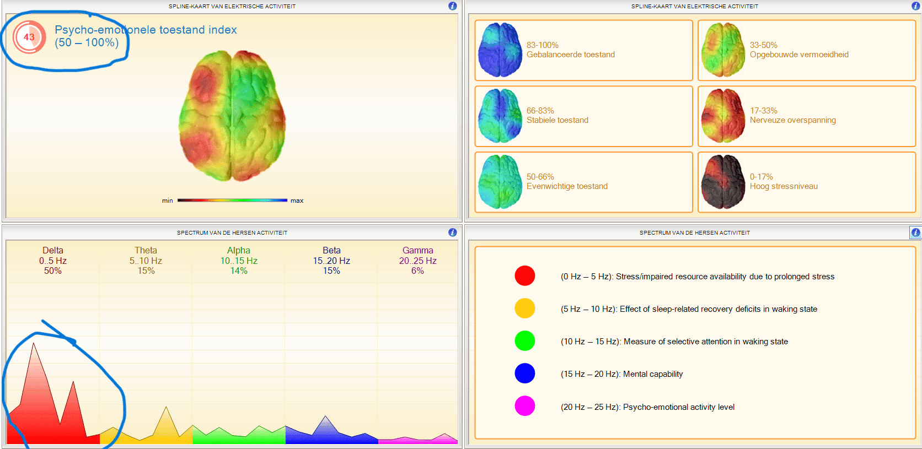Click the yellow 5–10 Hz legend dot
Screen dimensions: 922x449
(x=525, y=308)
